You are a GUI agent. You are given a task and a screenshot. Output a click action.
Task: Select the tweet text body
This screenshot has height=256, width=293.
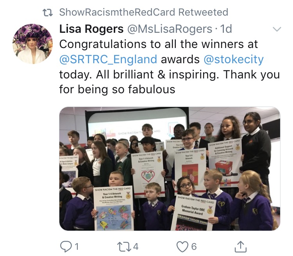(x=170, y=67)
